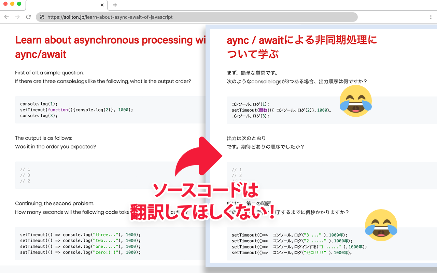
Task: Click the code line logging "three..."
Action: pyautogui.click(x=80, y=235)
